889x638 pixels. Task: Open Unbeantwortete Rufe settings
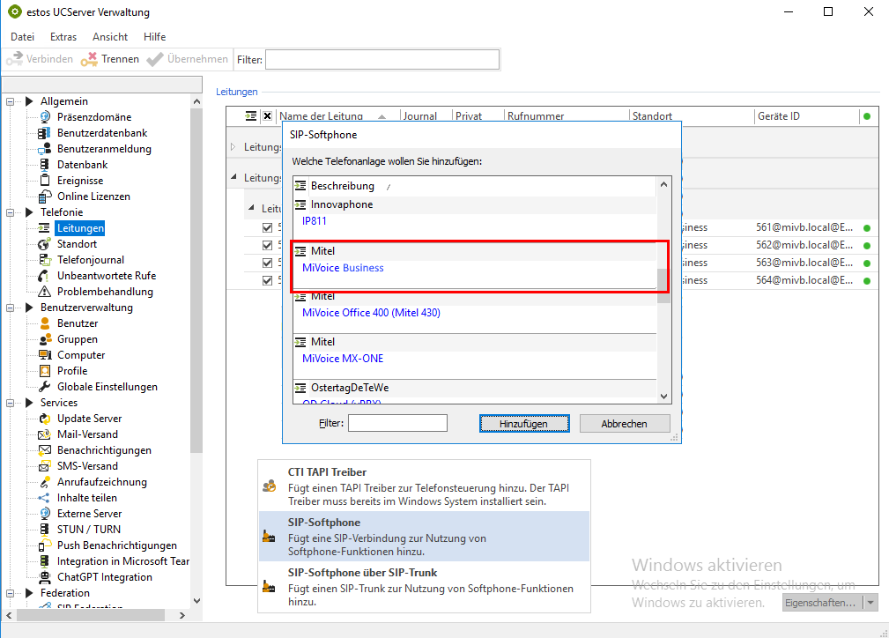coord(42,275)
